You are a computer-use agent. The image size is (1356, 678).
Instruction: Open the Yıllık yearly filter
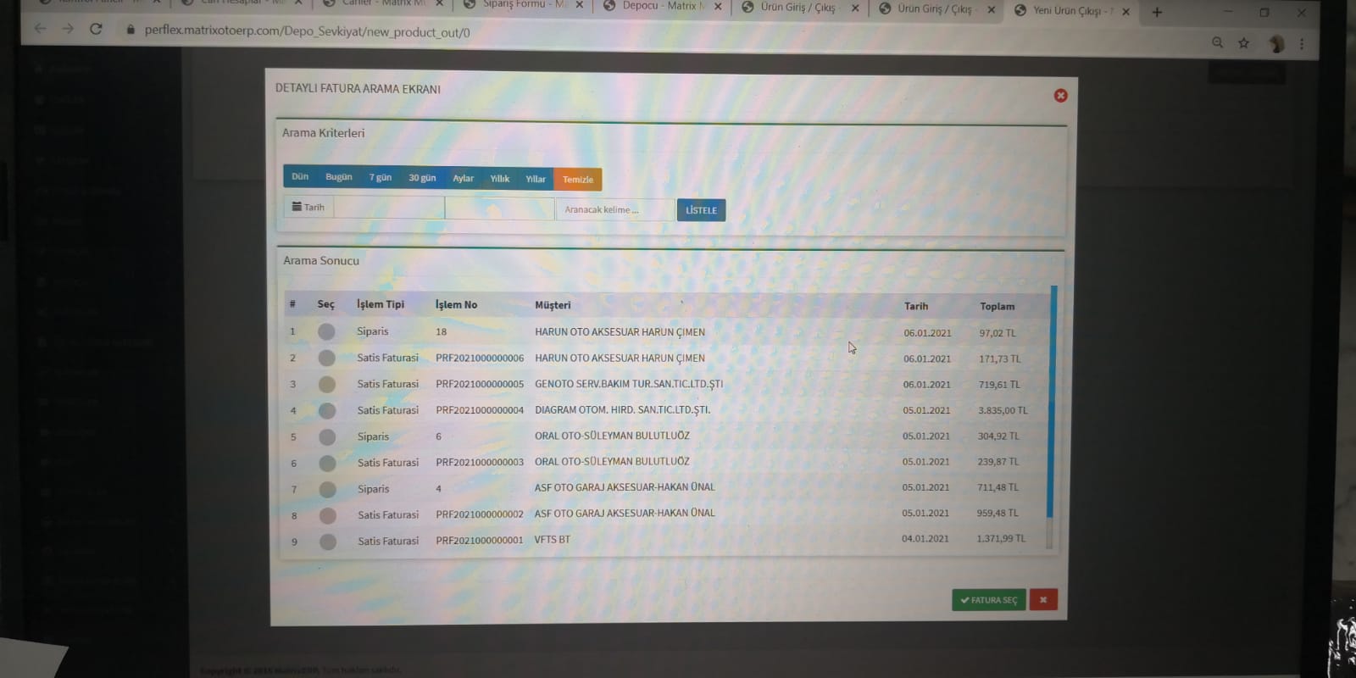500,179
